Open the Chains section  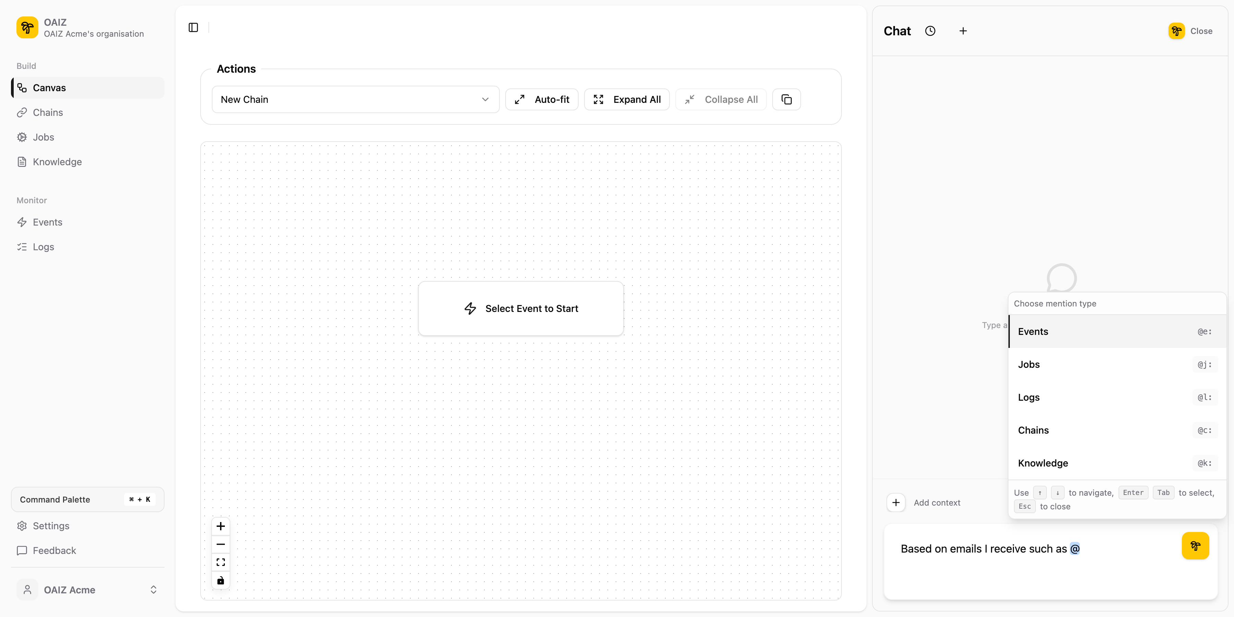click(47, 112)
